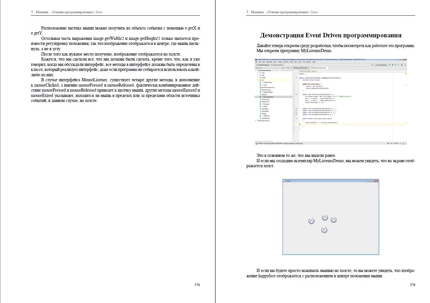430x303 pixels.
Task: Click the MyListenerDemo structure breadcrumb above code
Action: 305,71
